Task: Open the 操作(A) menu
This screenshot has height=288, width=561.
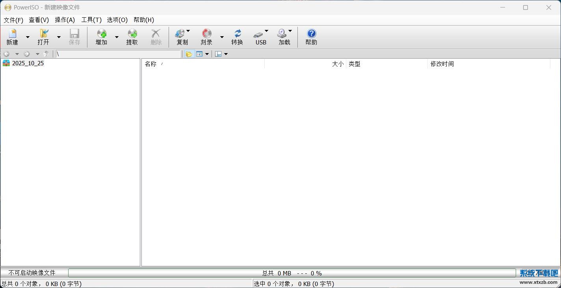Action: [65, 20]
